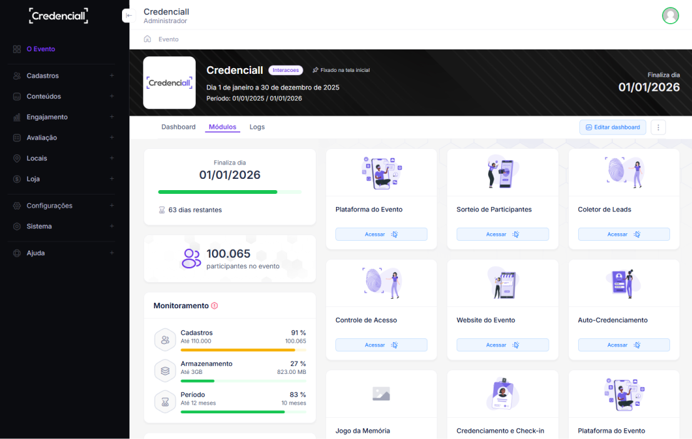Click the home breadcrumb icon
692x439 pixels.
[x=148, y=39]
